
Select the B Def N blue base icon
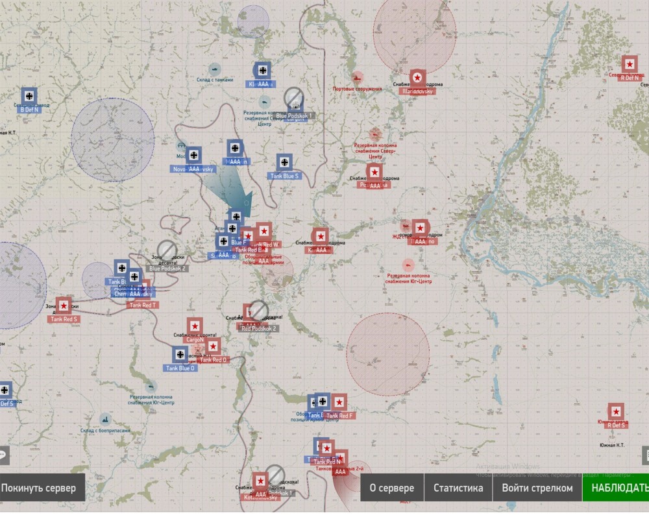coord(29,96)
